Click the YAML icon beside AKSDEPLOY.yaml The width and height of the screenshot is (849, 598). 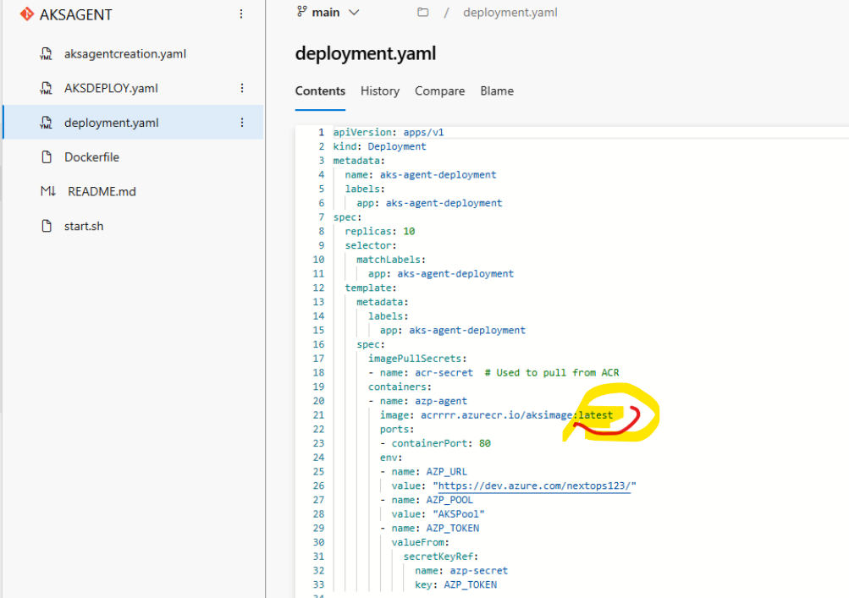45,87
